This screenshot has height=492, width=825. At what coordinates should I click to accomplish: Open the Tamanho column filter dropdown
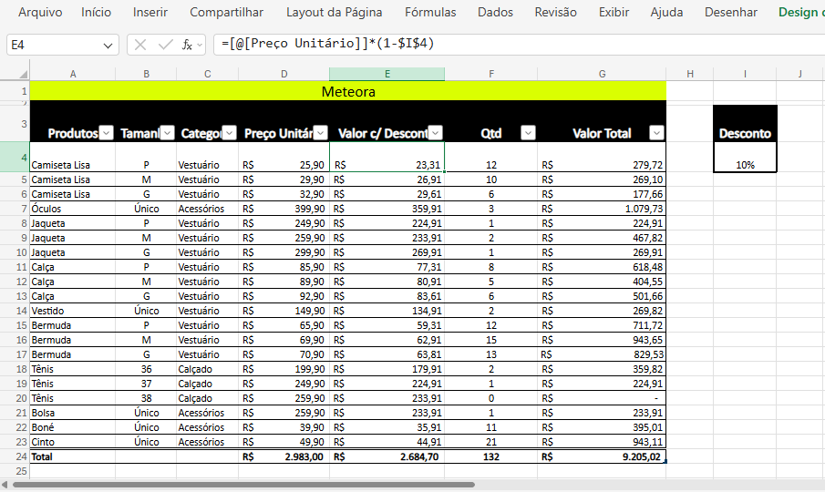[168, 132]
